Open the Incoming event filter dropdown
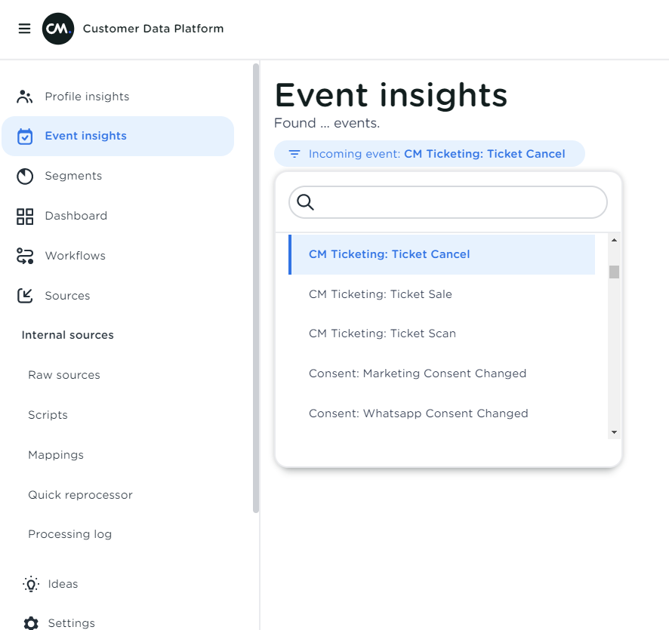Screen dimensions: 669x630 [430, 153]
